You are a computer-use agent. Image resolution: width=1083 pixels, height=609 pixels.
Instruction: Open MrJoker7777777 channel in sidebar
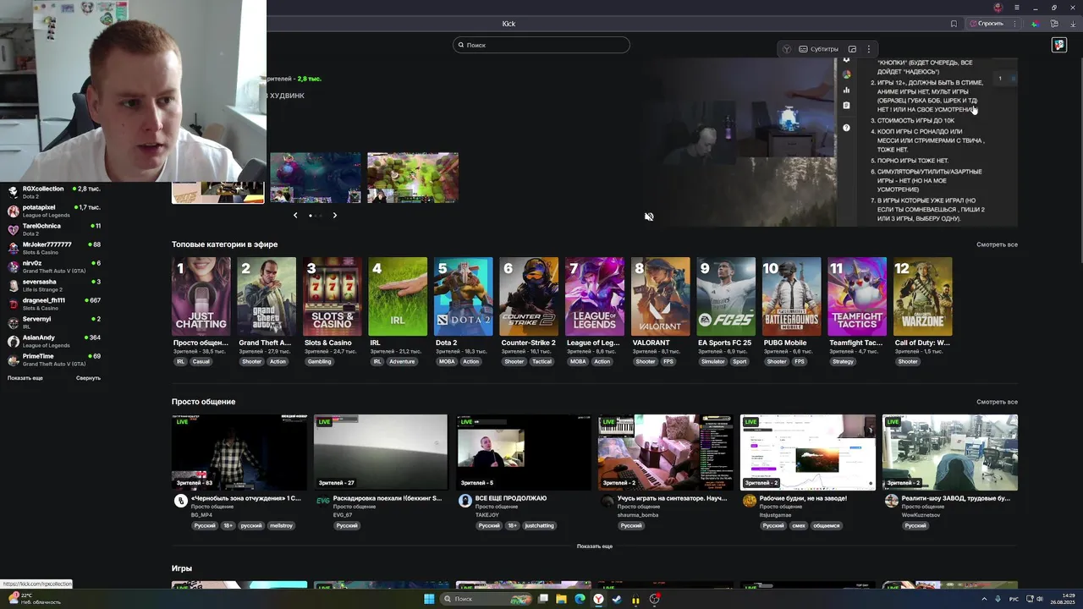click(x=53, y=248)
